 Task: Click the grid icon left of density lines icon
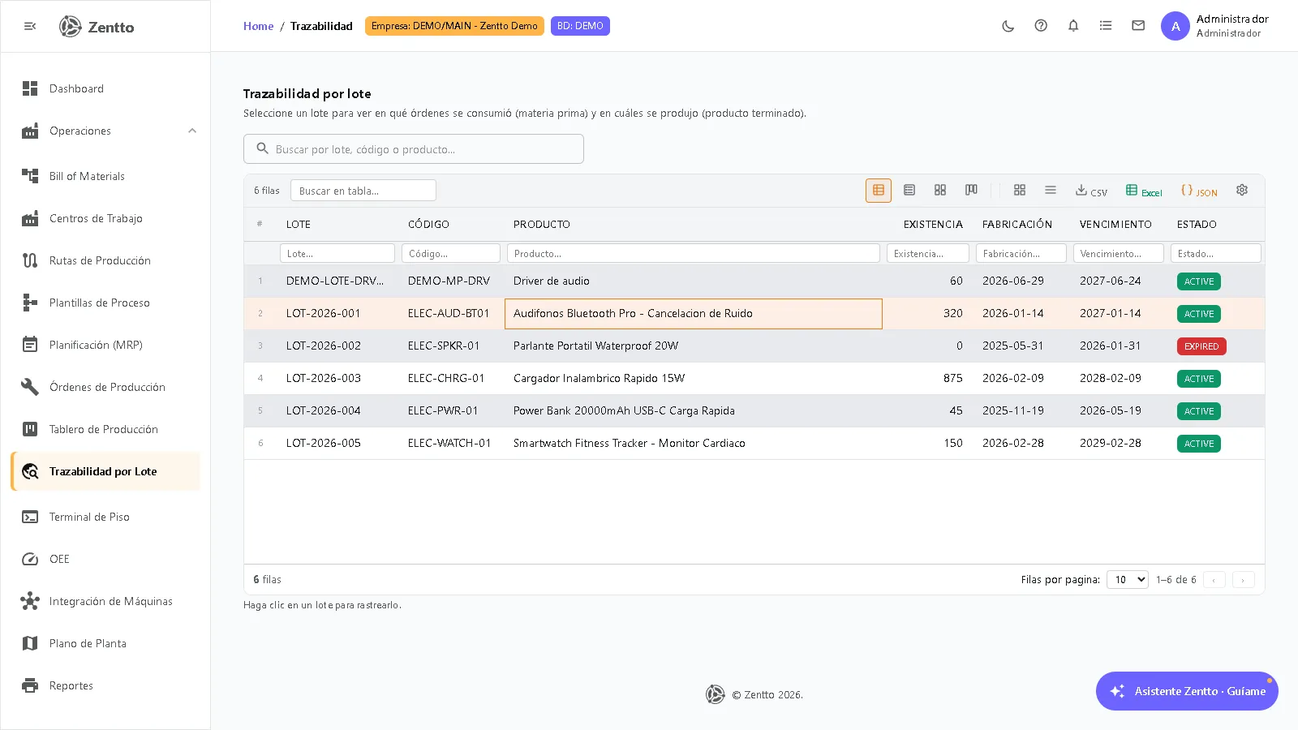tap(1020, 191)
